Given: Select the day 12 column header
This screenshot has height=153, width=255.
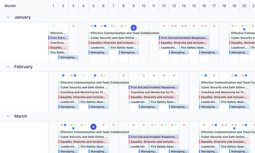Looking at the screenshot, I should pos(164,6).
